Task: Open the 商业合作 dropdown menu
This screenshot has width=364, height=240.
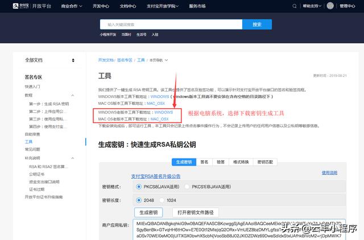Action: 72,6
